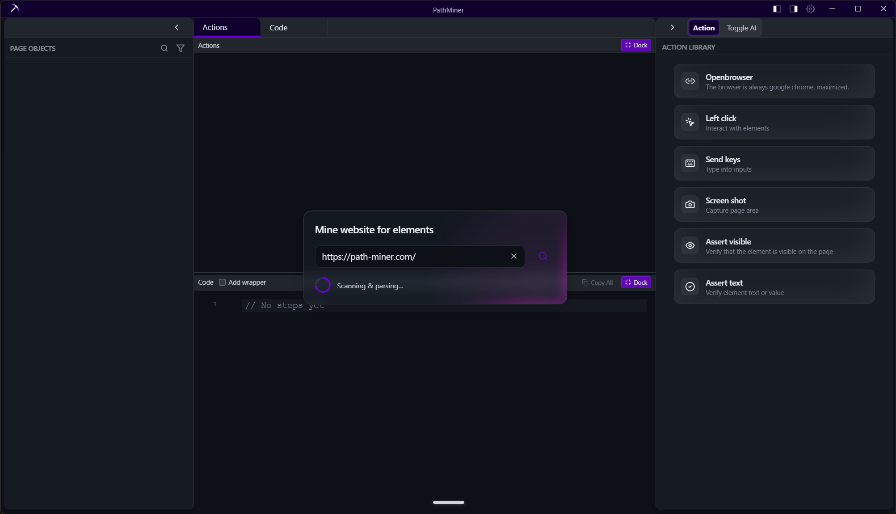Select the Left click cursor icon
The image size is (896, 514).
[690, 122]
